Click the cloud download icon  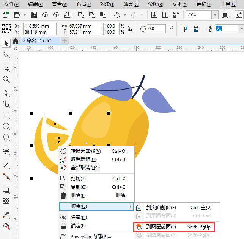pyautogui.click(x=45, y=15)
